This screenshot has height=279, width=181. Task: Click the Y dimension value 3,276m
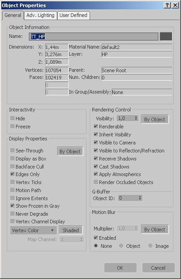pos(57,54)
